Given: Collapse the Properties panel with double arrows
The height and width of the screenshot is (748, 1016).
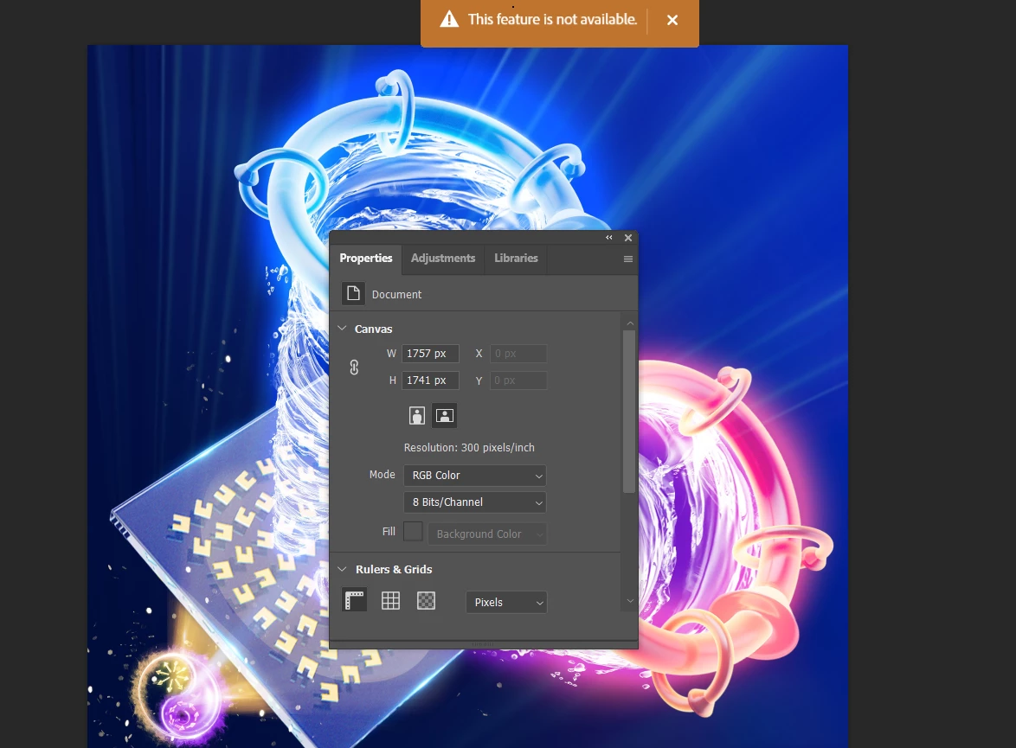Looking at the screenshot, I should click(x=609, y=238).
